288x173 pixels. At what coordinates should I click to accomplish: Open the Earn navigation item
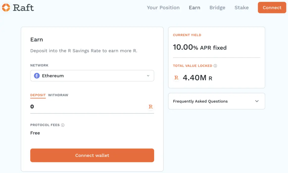195,8
